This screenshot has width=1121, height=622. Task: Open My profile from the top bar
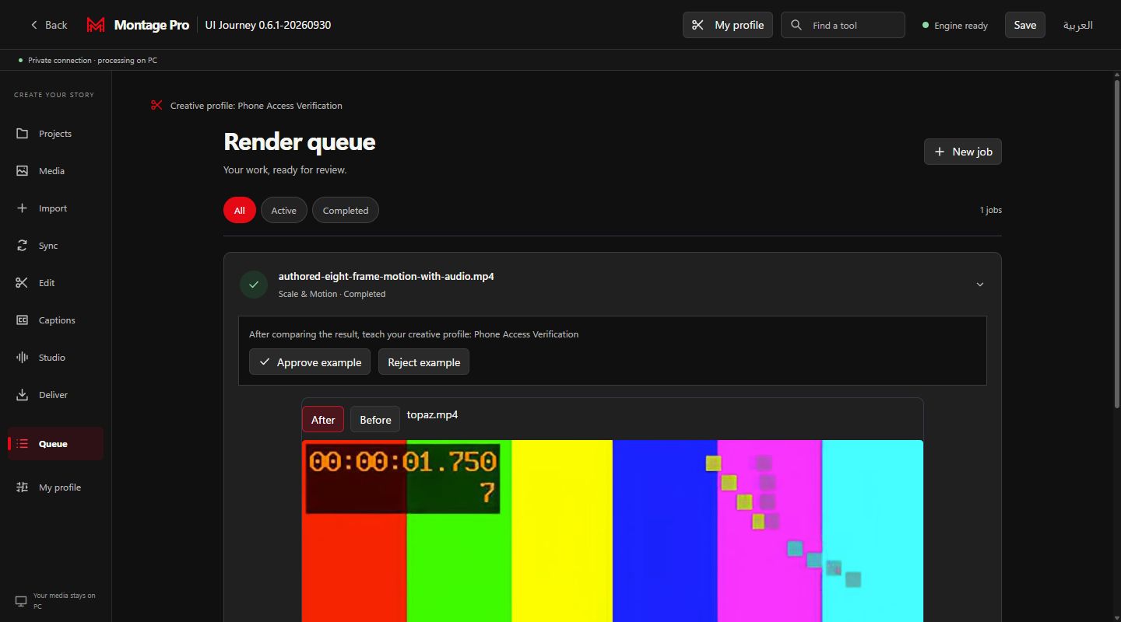tap(728, 25)
